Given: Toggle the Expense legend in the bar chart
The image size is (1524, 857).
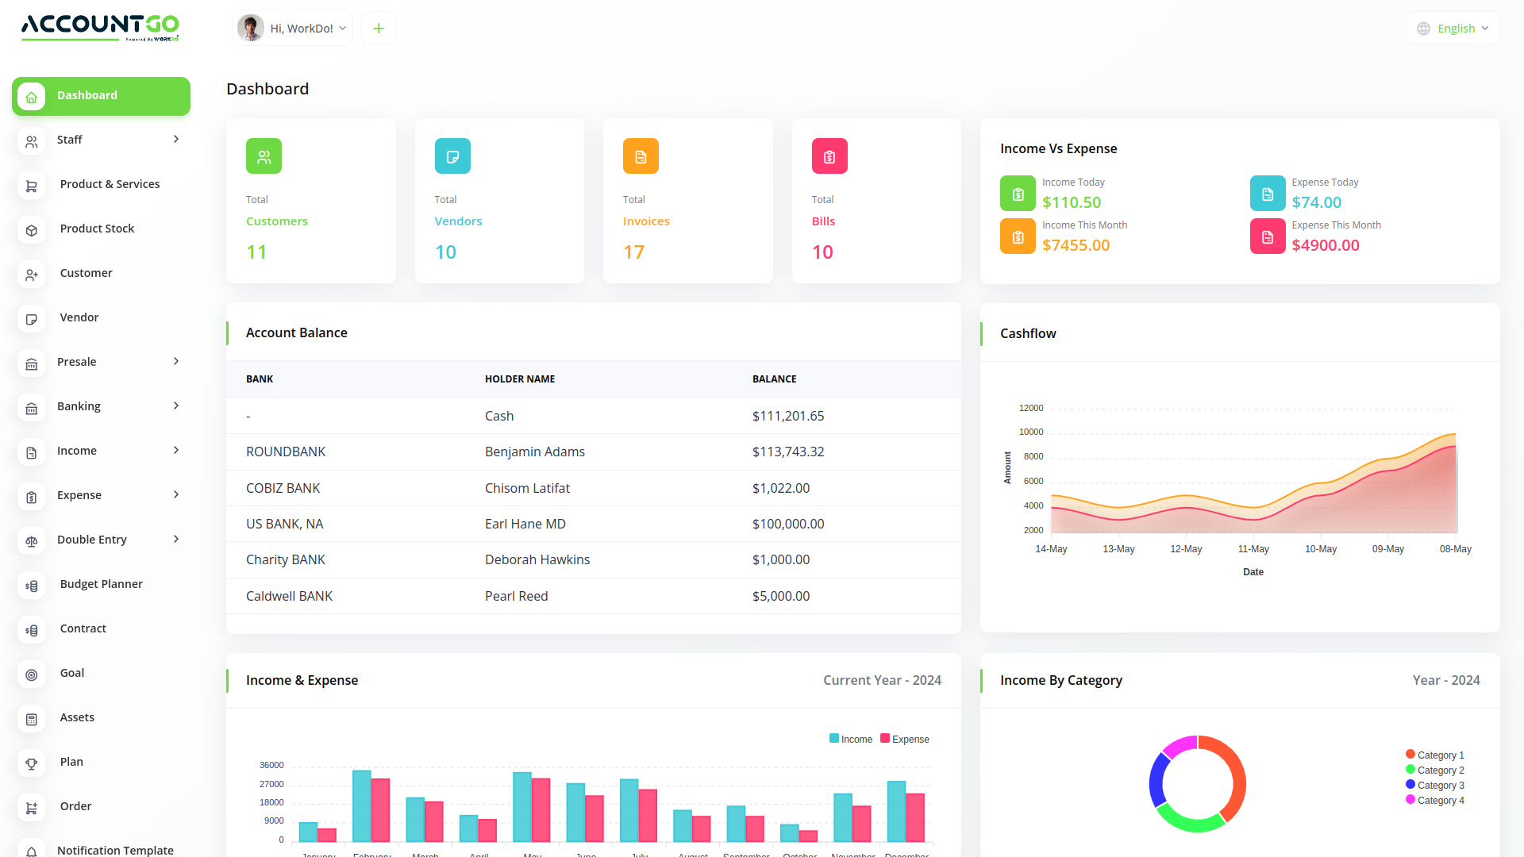Looking at the screenshot, I should [x=904, y=739].
